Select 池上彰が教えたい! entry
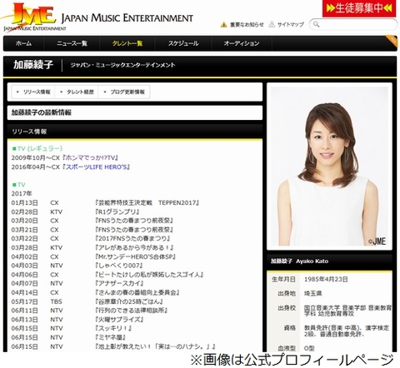 tap(155, 346)
